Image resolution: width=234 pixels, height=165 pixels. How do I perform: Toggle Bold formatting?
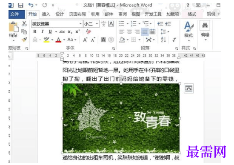(35, 31)
